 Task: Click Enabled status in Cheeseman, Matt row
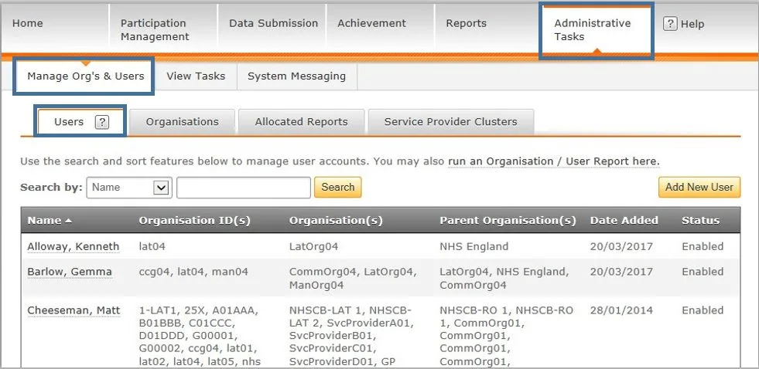[703, 310]
